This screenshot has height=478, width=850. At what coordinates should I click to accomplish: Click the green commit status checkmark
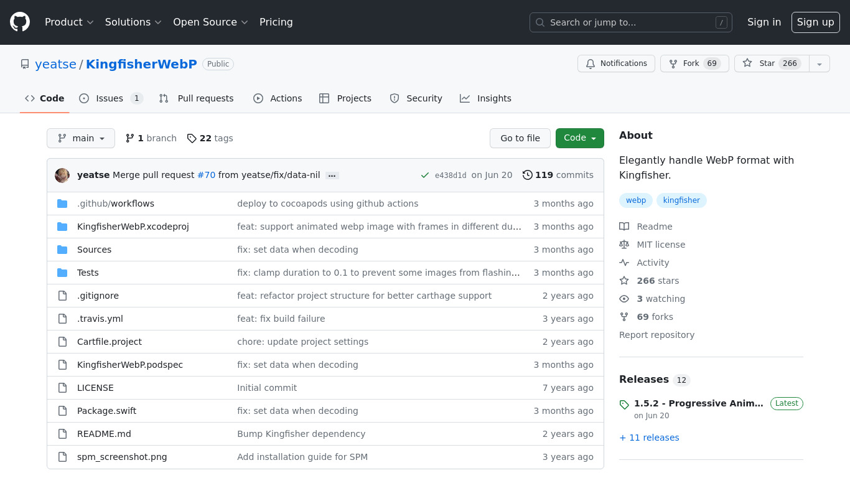(x=425, y=176)
